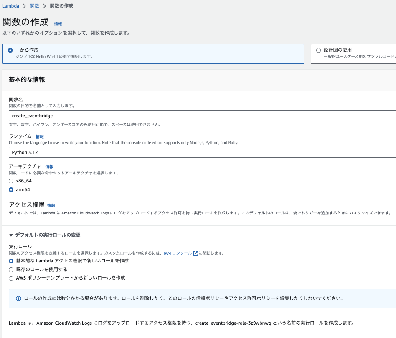Navigate to the Lambda breadcrumb link
This screenshot has height=338, width=396.
pos(10,6)
